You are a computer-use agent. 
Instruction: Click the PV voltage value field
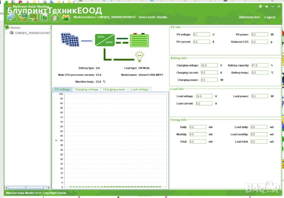201,35
